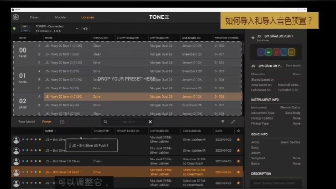Click the red module icon in details panel

(x=276, y=52)
